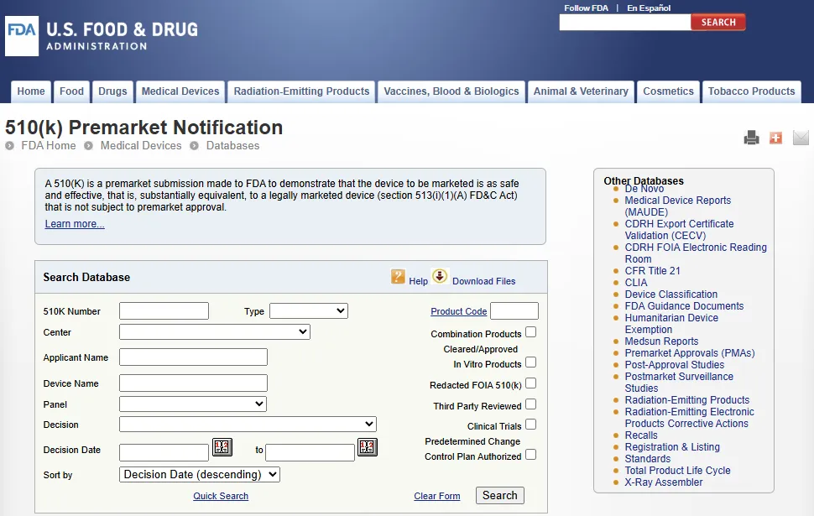
Task: Click Follow FDA link
Action: point(586,8)
